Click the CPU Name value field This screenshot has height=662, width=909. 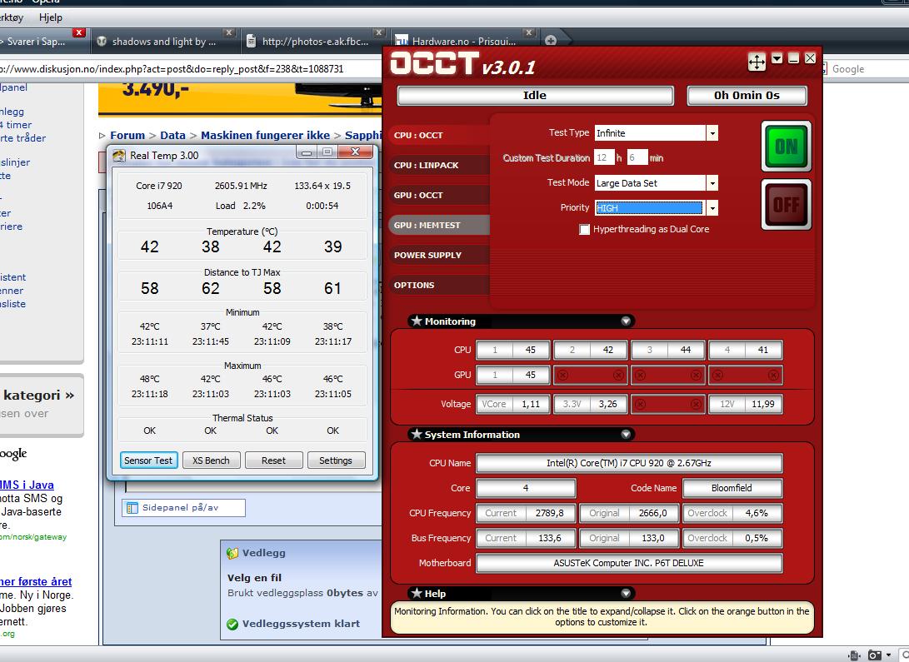[x=629, y=463]
